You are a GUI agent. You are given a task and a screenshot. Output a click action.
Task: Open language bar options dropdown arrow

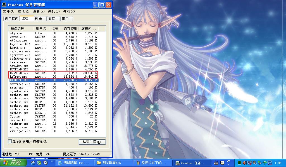tap(228, 165)
